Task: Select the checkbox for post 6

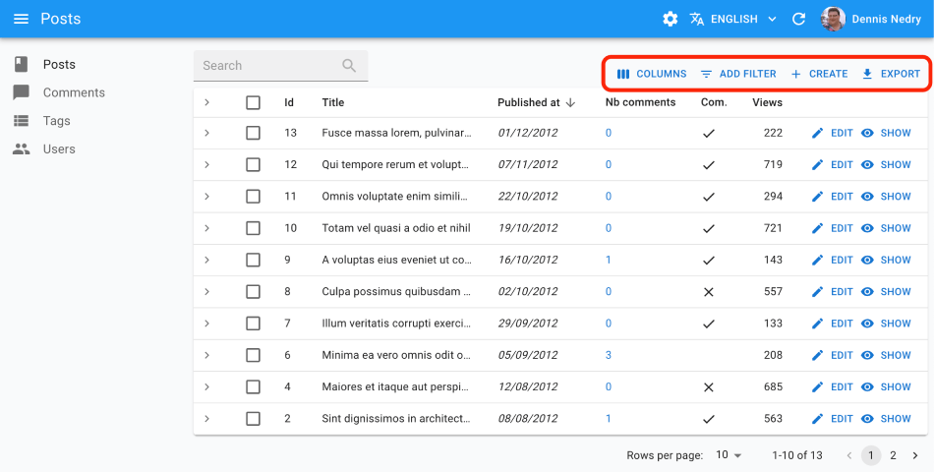Action: tap(253, 355)
